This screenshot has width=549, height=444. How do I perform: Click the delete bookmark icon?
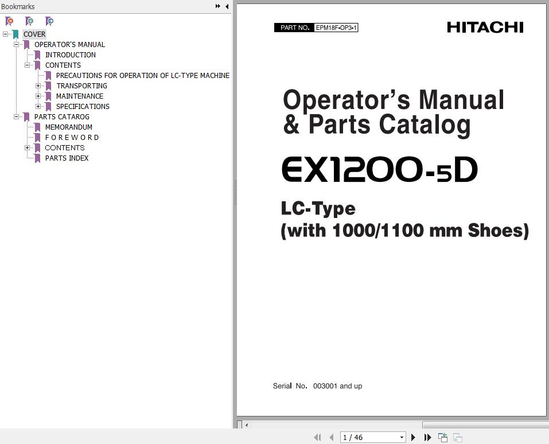9,21
